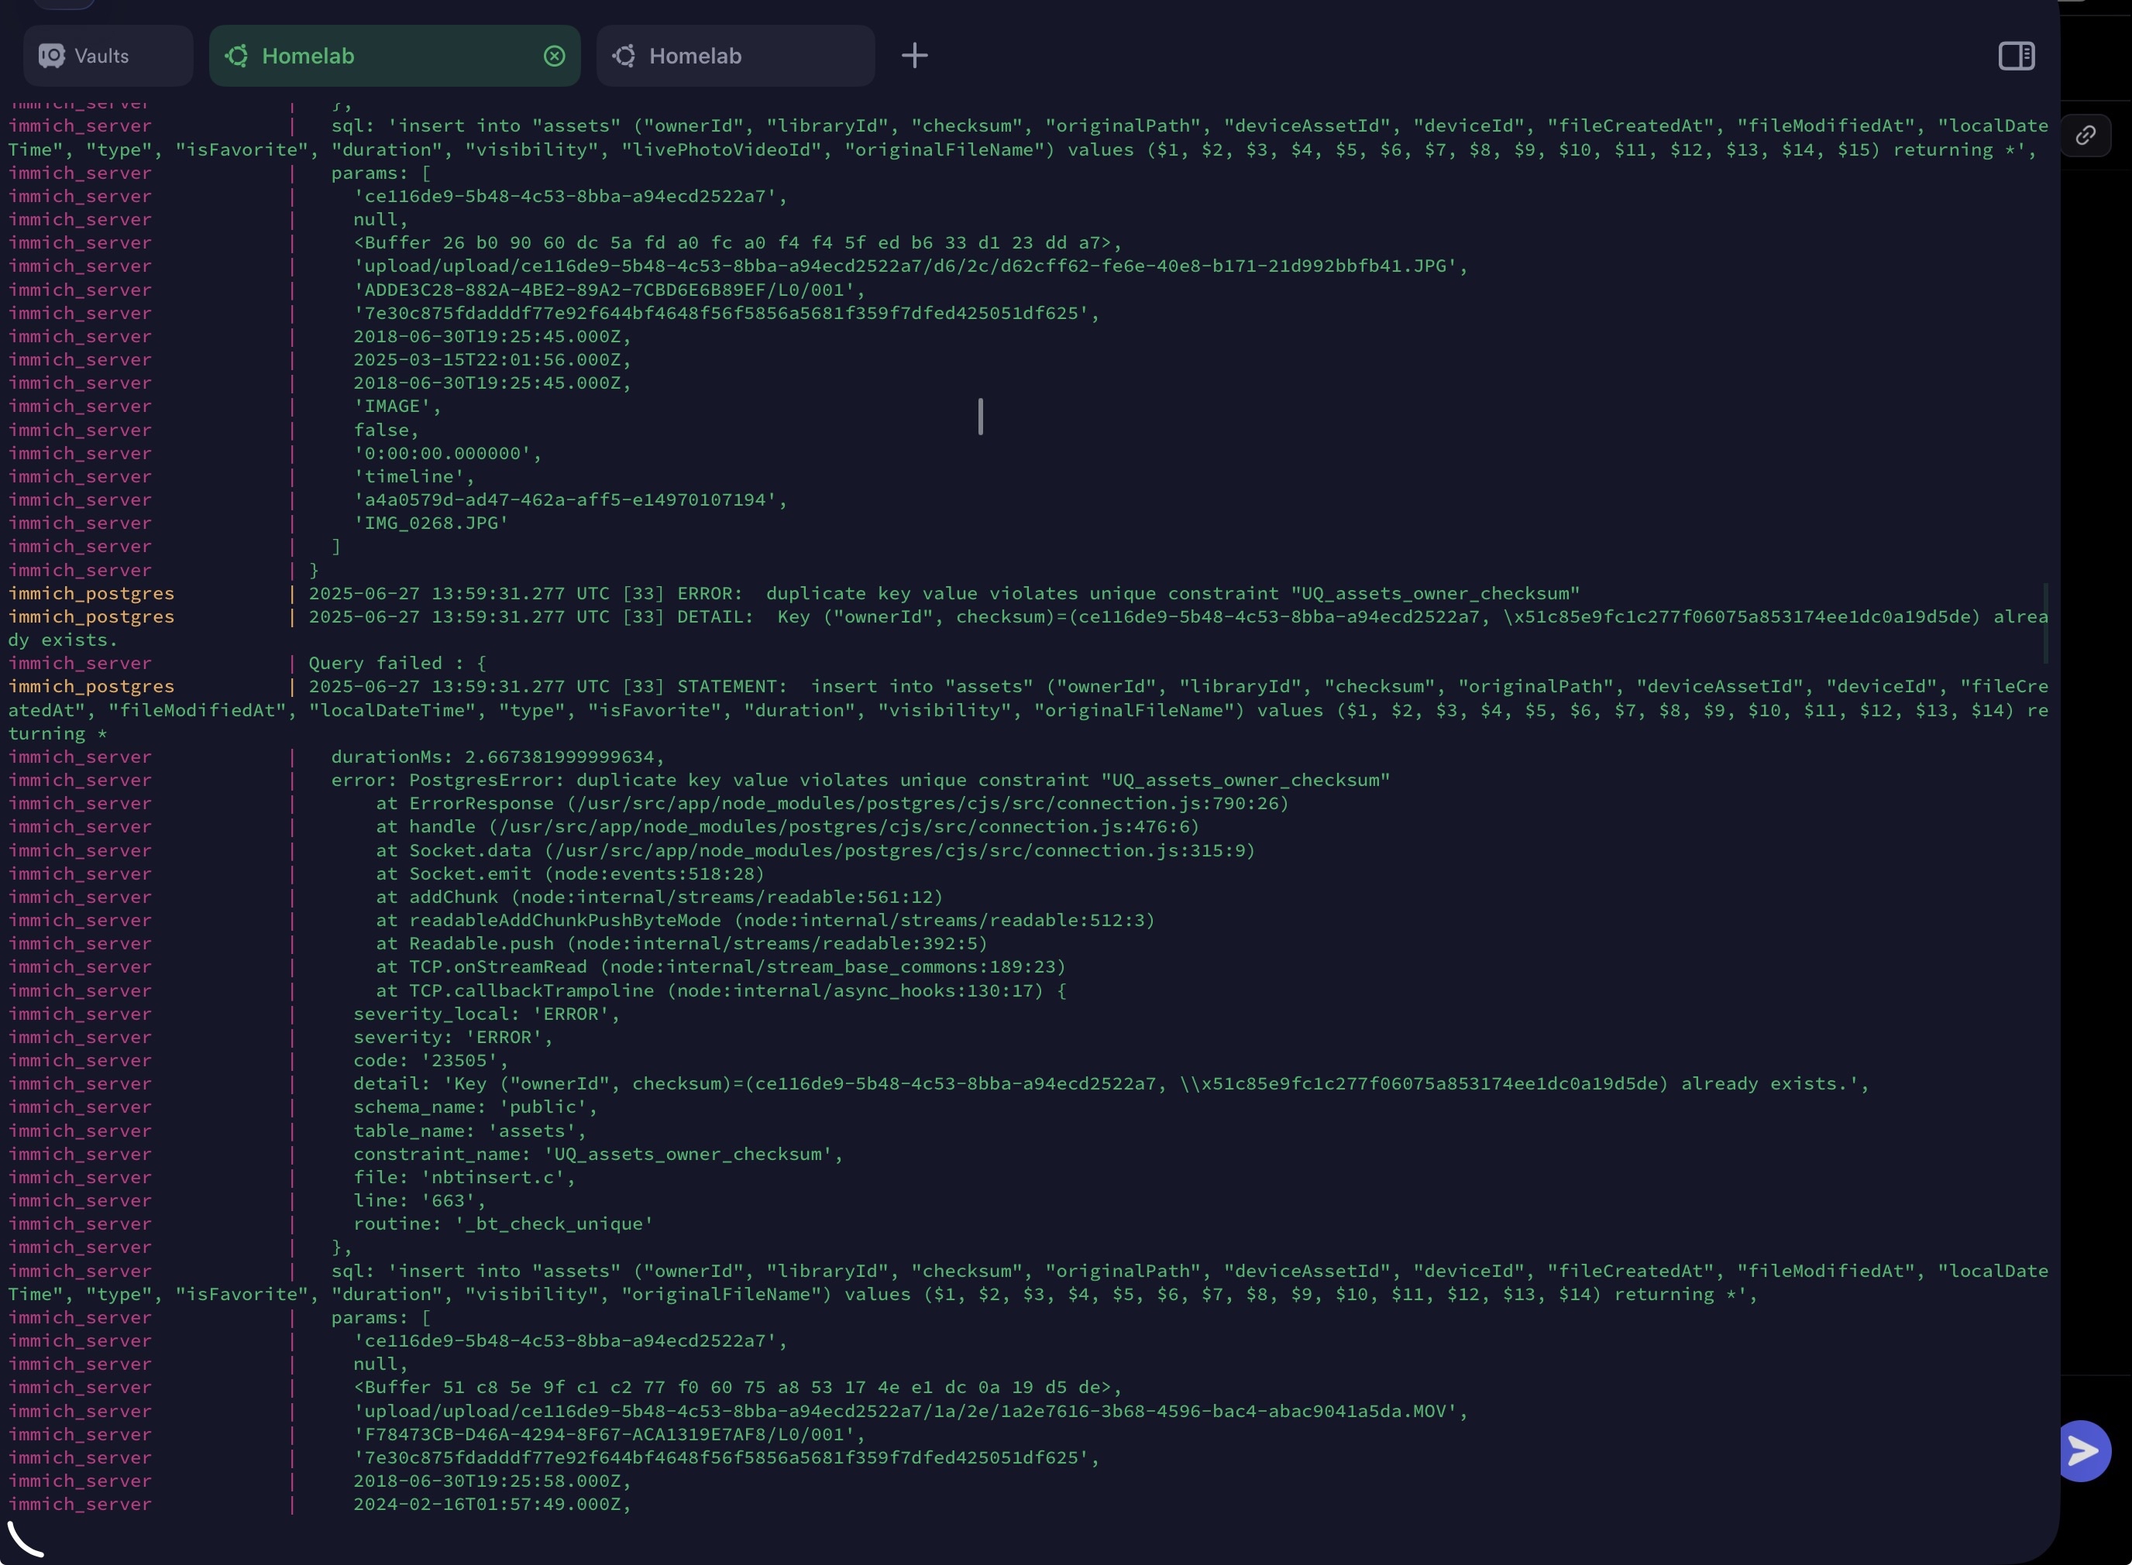This screenshot has height=1565, width=2132.
Task: Click the "durationMs: 2.667381999999634," value
Action: [498, 757]
